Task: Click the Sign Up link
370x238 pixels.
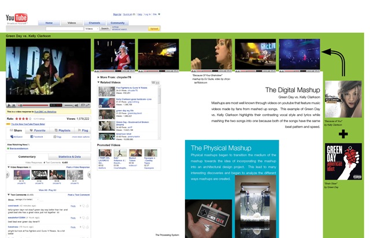Action: coord(117,14)
